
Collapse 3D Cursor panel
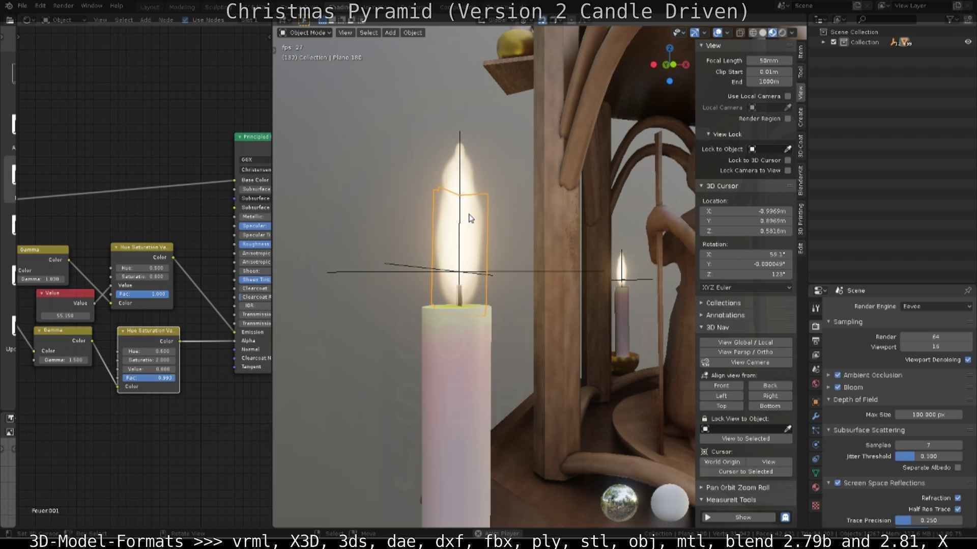coord(722,186)
